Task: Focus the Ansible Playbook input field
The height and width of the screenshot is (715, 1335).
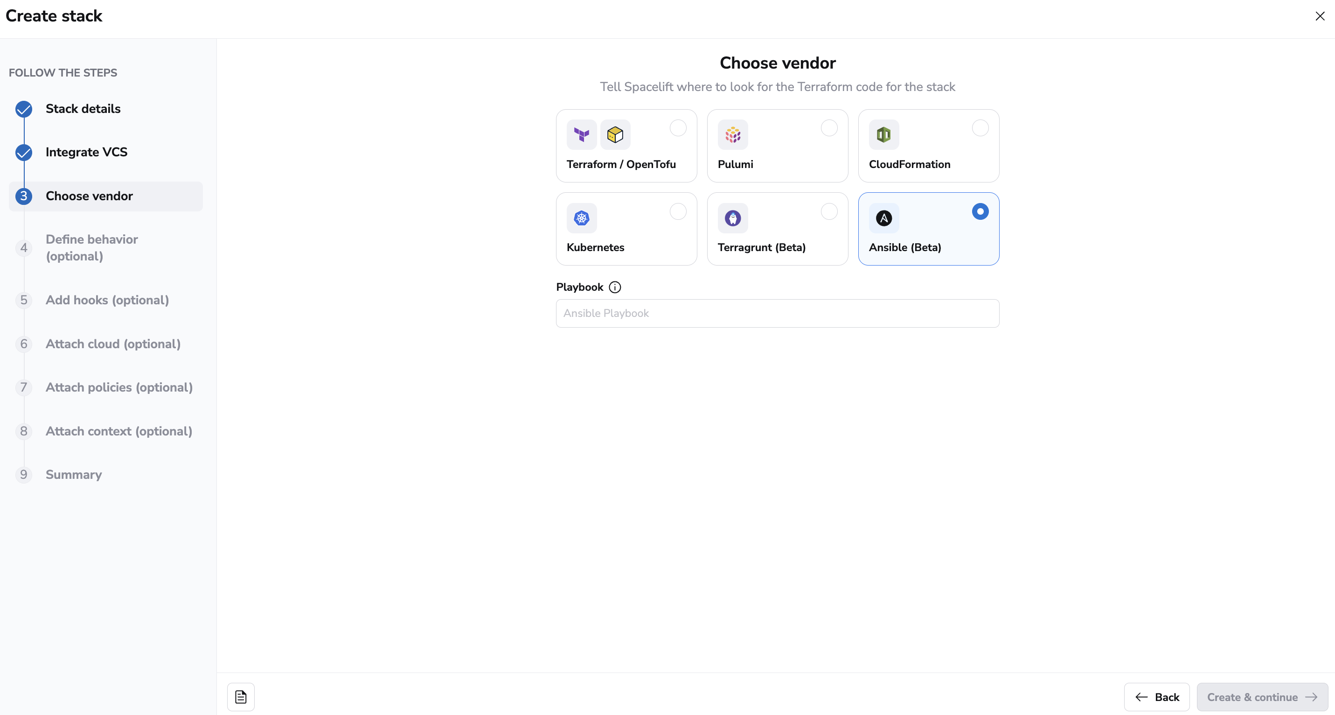Action: 778,313
